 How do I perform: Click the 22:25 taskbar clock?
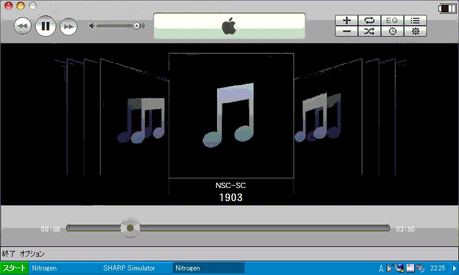coord(438,268)
